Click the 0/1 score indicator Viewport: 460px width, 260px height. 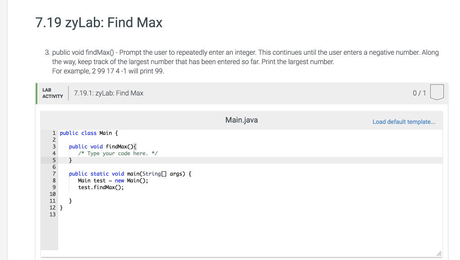pyautogui.click(x=420, y=93)
